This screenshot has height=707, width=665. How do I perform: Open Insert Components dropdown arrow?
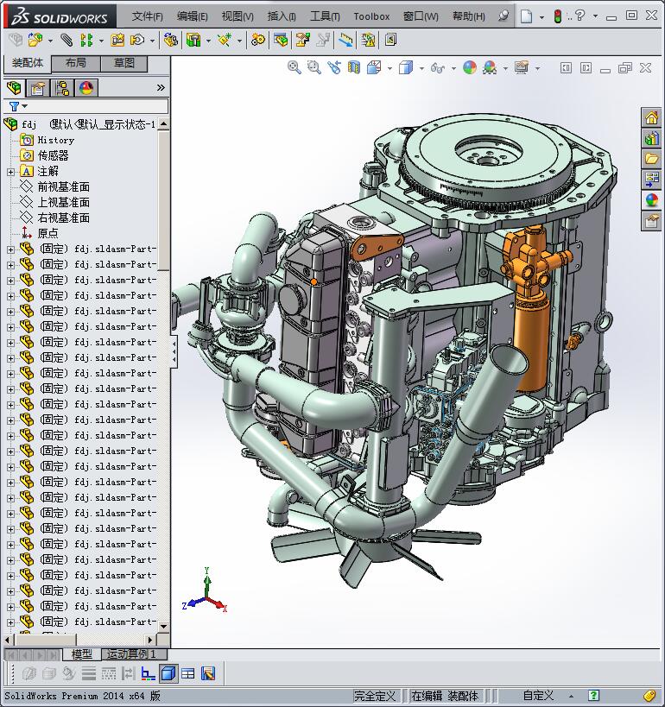pos(50,41)
